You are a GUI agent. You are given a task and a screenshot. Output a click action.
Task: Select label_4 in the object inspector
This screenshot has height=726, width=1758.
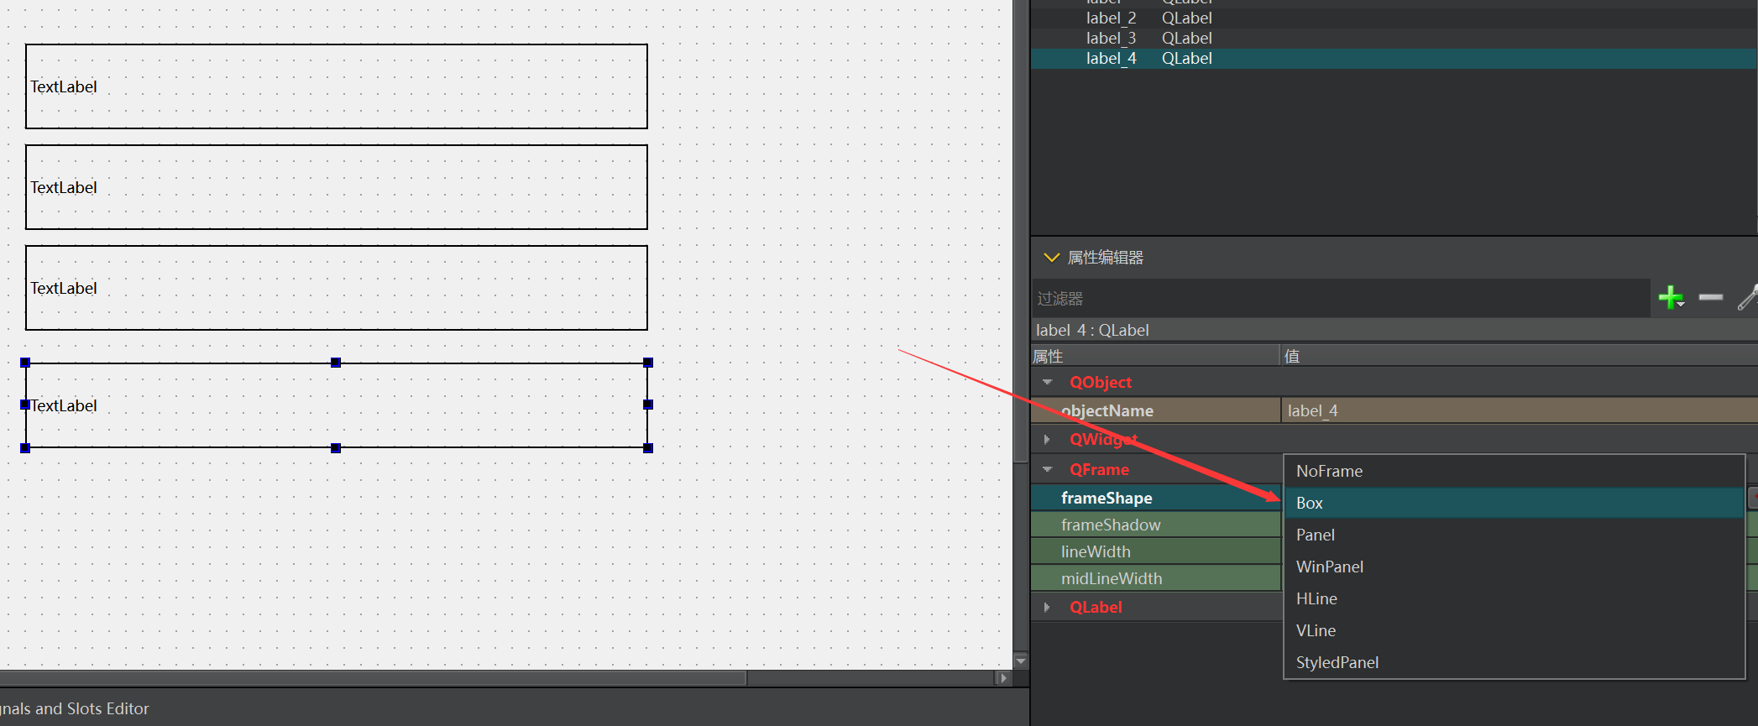coord(1394,58)
